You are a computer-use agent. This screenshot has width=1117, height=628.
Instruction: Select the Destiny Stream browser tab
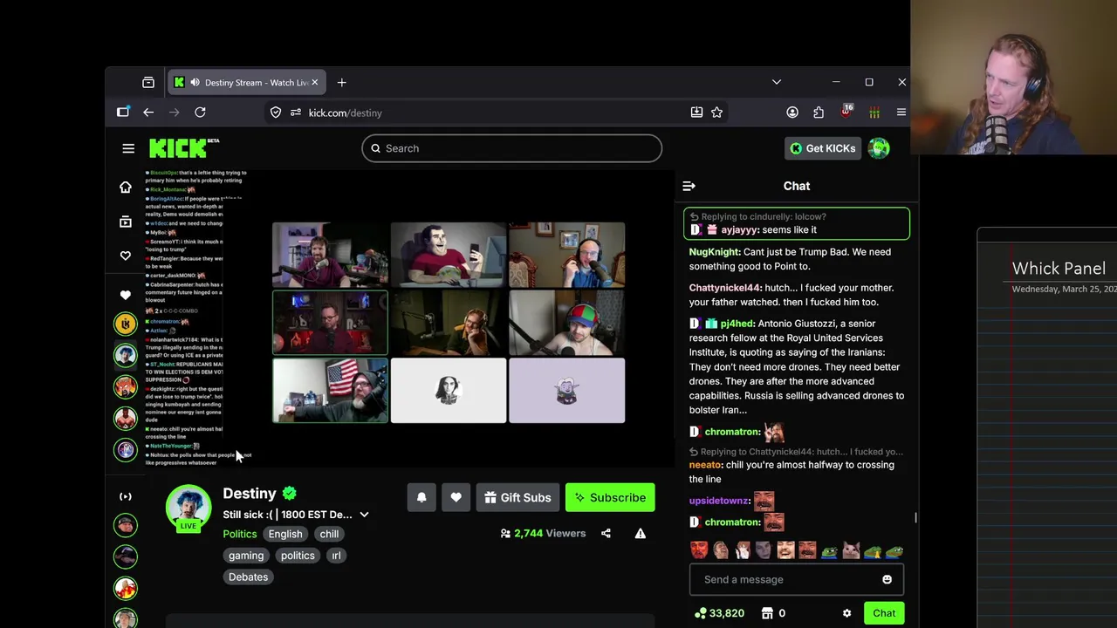click(246, 83)
